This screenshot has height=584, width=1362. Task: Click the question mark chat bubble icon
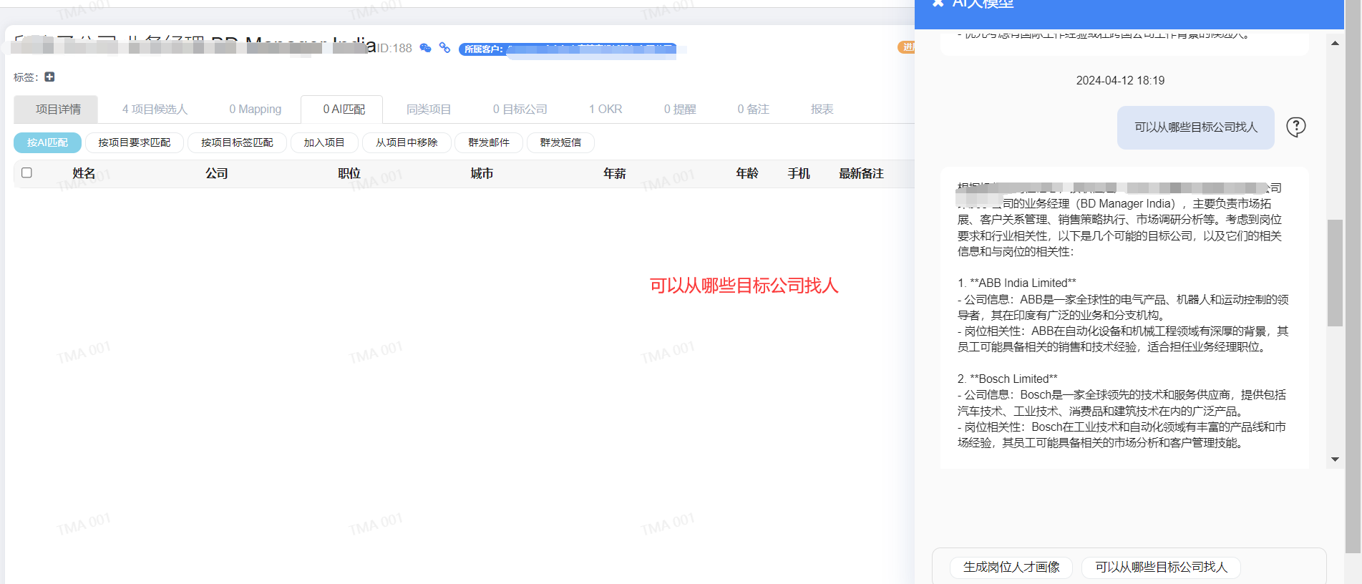[x=1295, y=127]
